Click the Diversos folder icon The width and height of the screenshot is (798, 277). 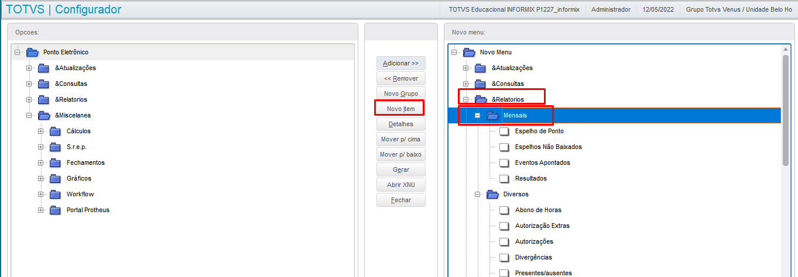pos(492,194)
